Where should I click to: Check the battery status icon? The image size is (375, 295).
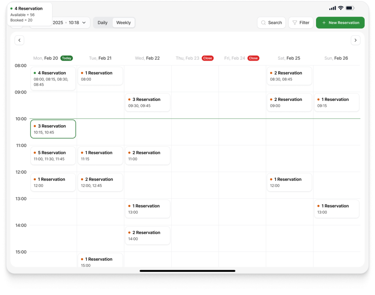pyautogui.click(x=350, y=8)
